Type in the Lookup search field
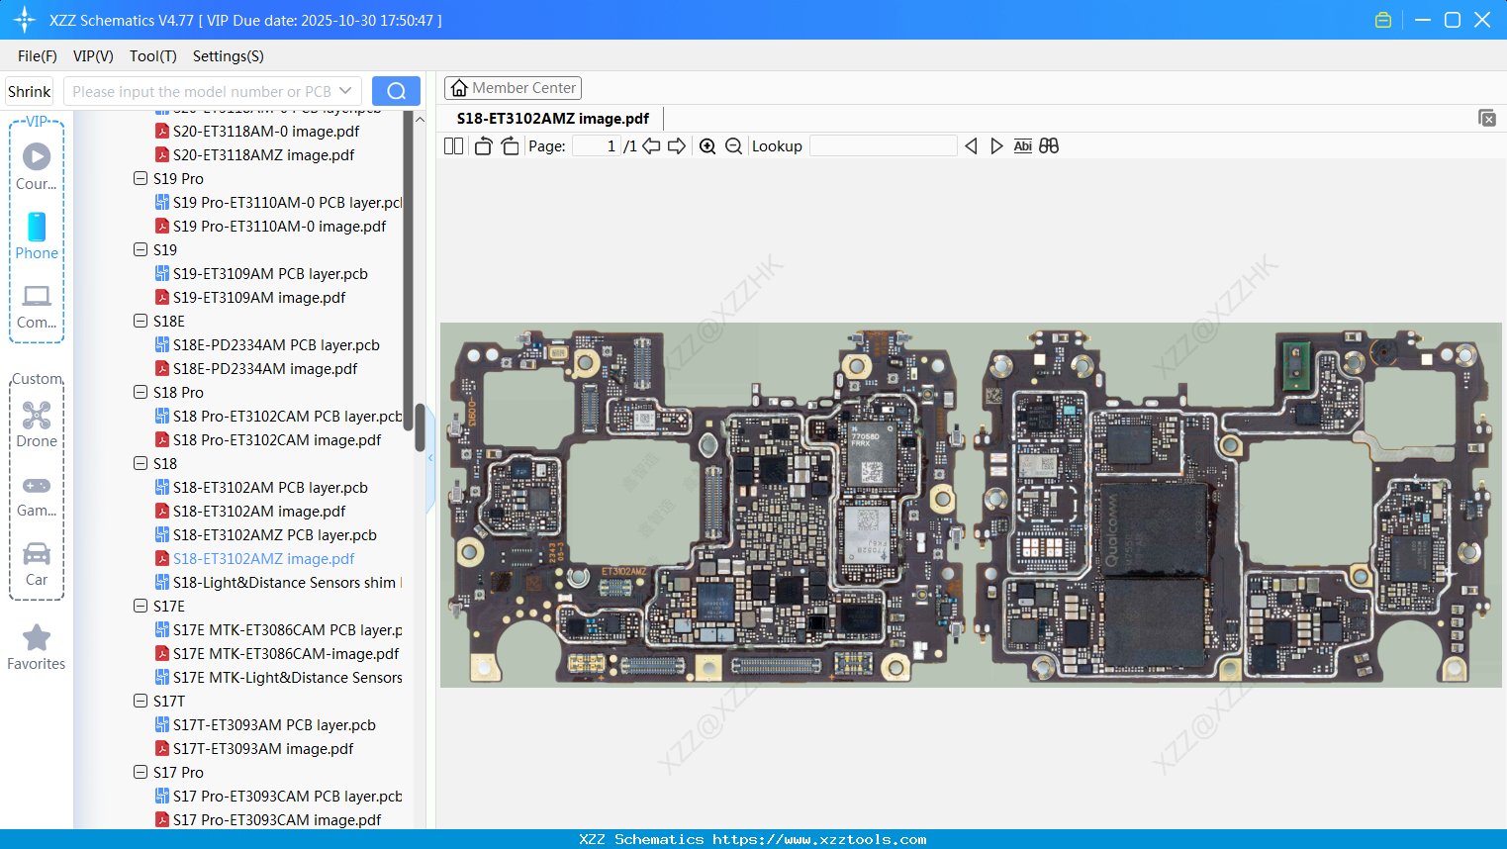1507x849 pixels. tap(882, 145)
